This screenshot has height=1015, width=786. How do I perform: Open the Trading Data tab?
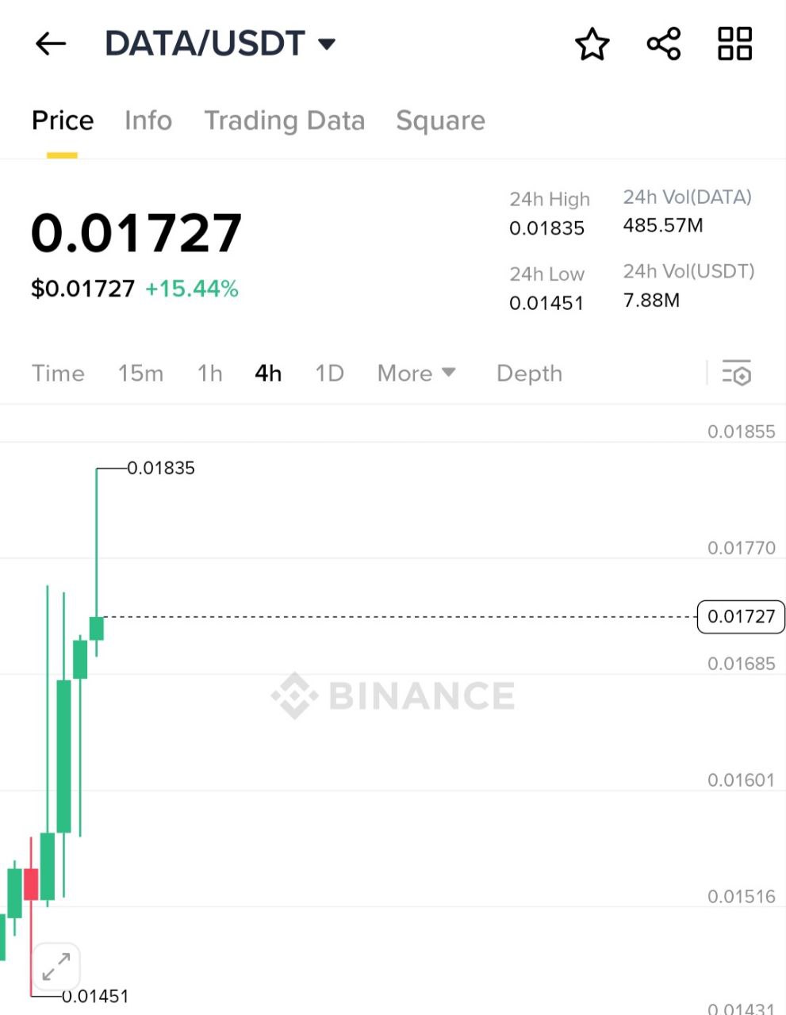pos(285,121)
